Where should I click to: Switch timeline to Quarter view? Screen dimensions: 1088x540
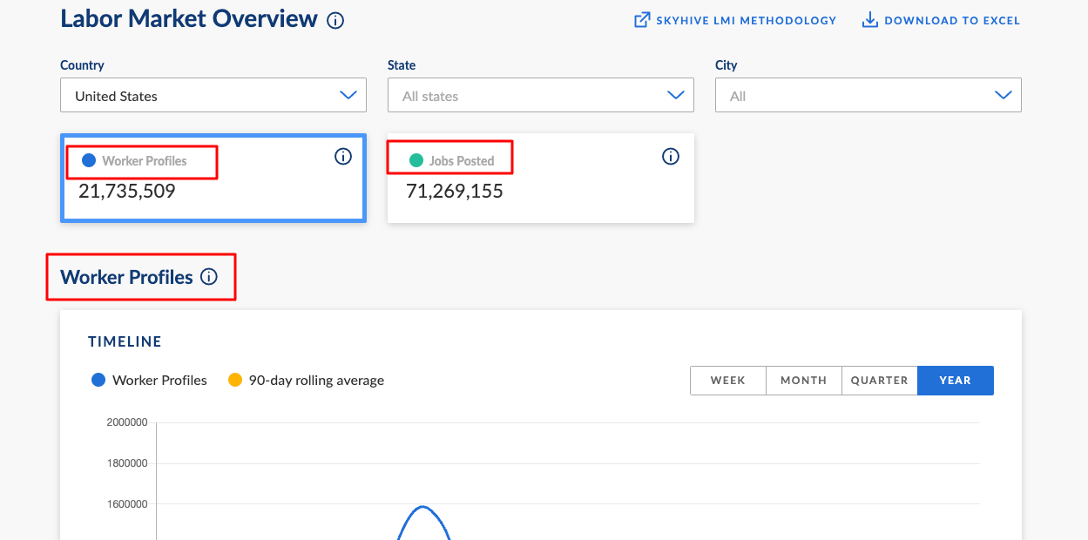[879, 381]
